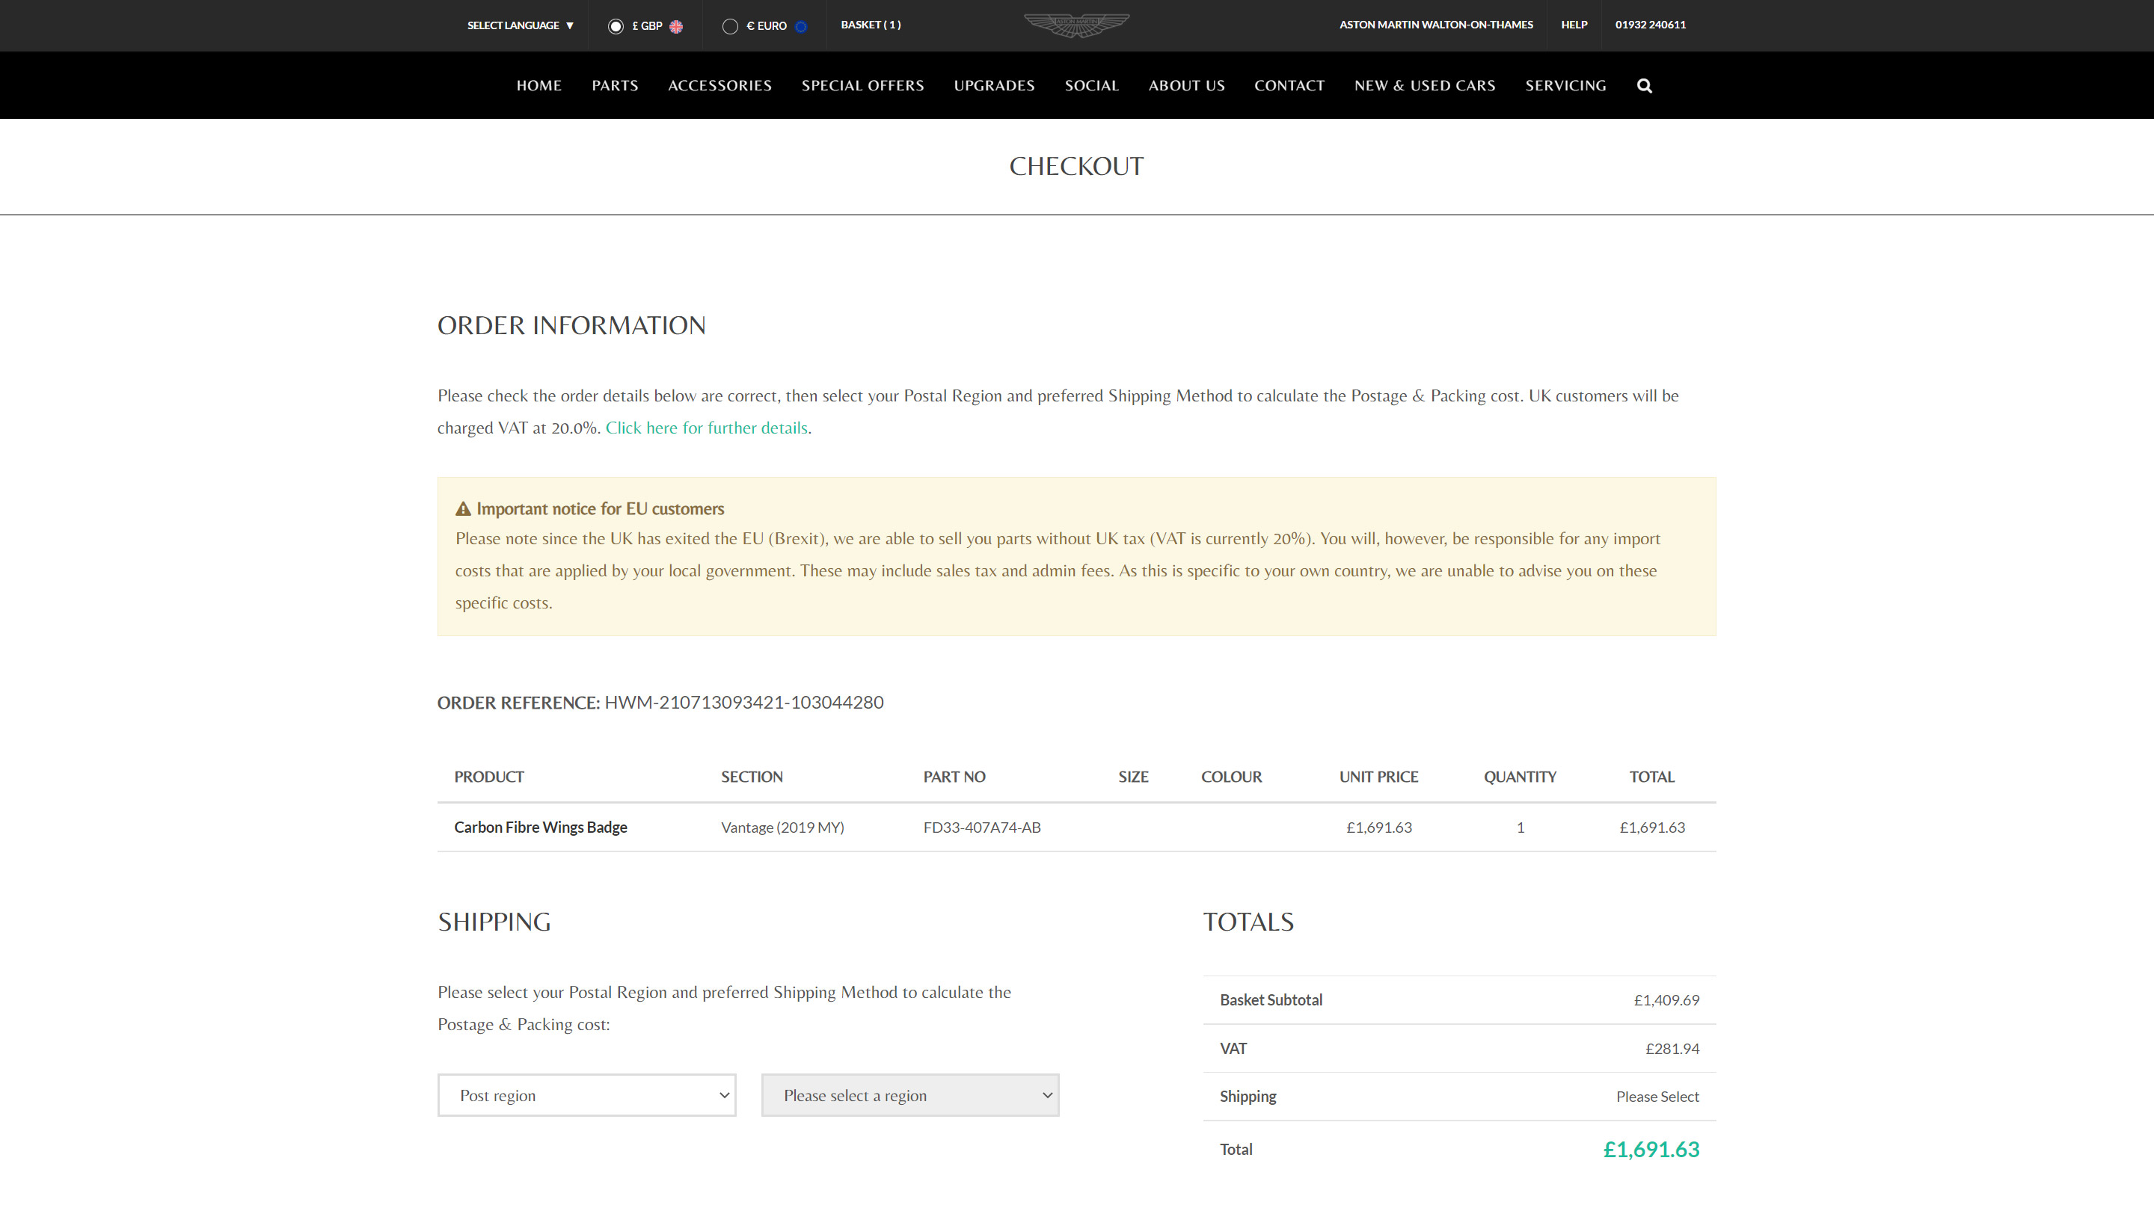Viewport: 2154px width, 1211px height.
Task: Click the search magnifier icon
Action: pyautogui.click(x=1644, y=85)
